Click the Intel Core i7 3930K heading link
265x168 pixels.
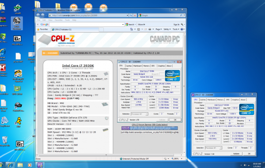click(x=78, y=65)
